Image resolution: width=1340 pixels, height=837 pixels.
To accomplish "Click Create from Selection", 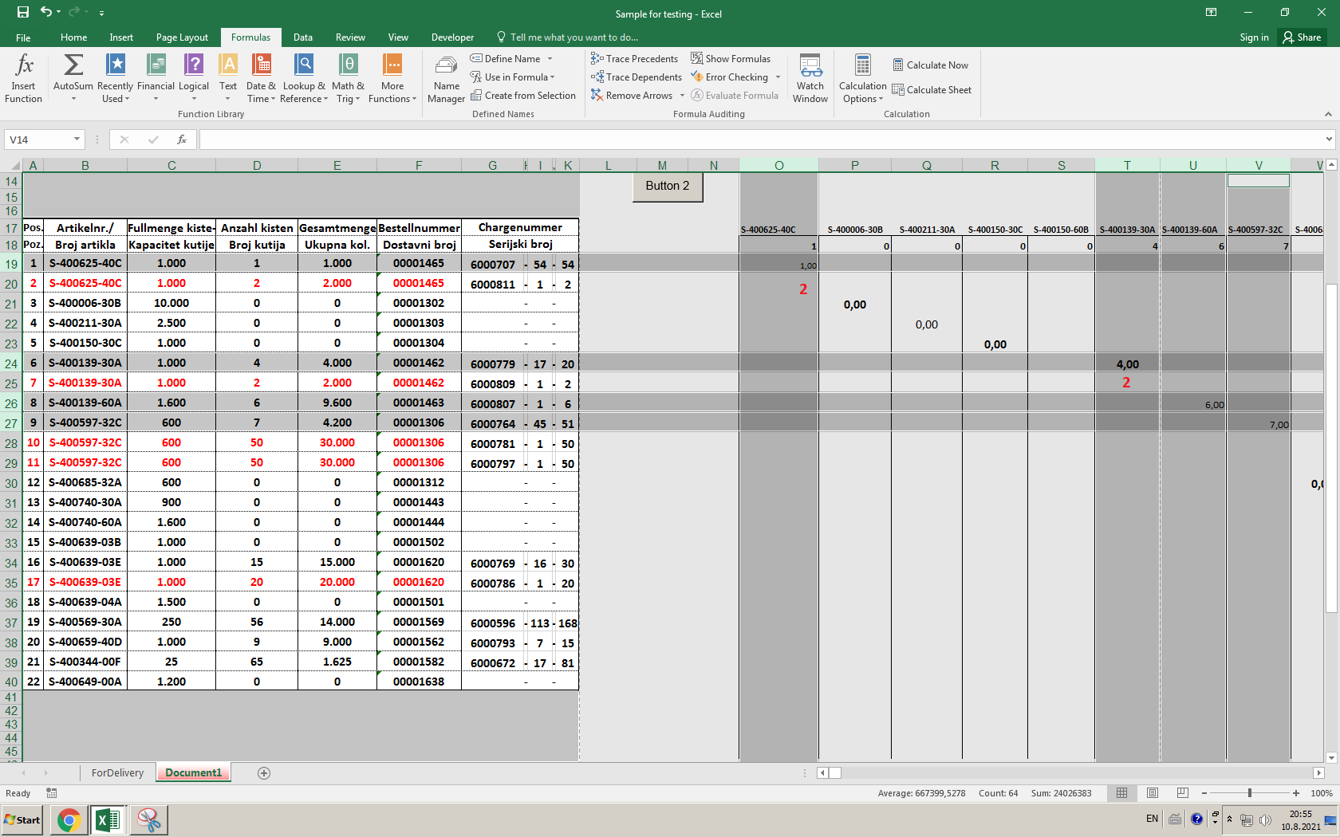I will coord(523,96).
